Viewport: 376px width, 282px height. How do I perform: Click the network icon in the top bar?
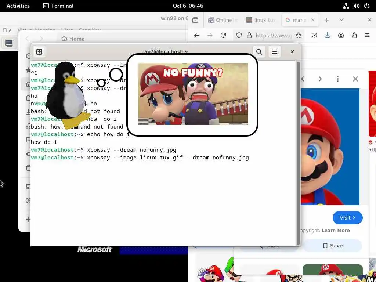346,6
